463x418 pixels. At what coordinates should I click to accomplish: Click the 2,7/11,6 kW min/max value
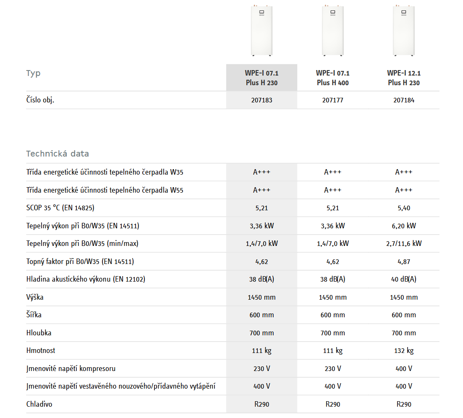click(404, 243)
